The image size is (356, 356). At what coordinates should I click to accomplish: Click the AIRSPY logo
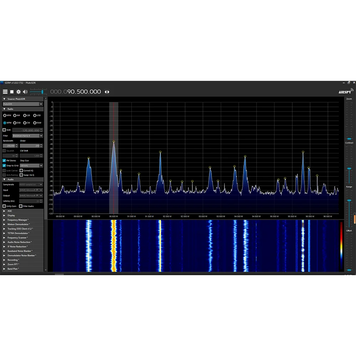pos(346,91)
